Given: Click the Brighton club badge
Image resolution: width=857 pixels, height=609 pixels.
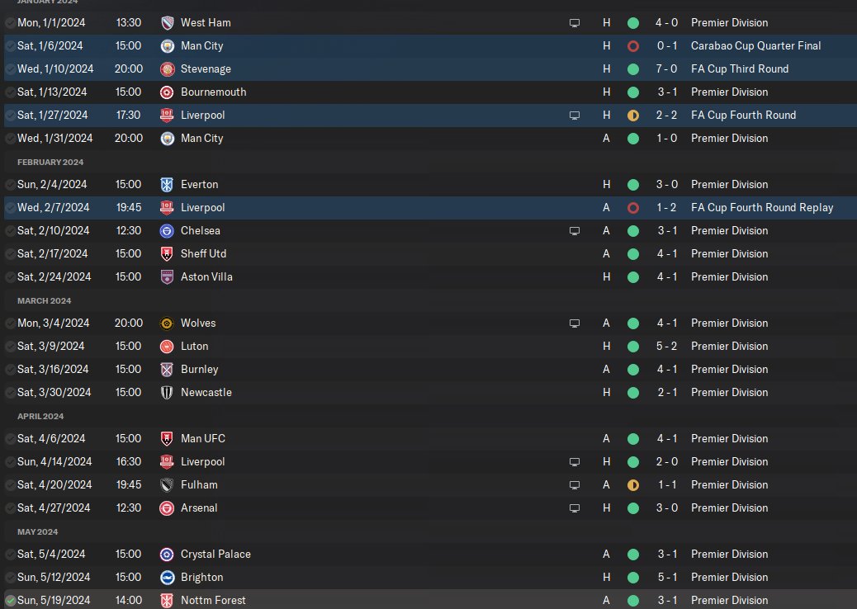Looking at the screenshot, I should point(167,578).
